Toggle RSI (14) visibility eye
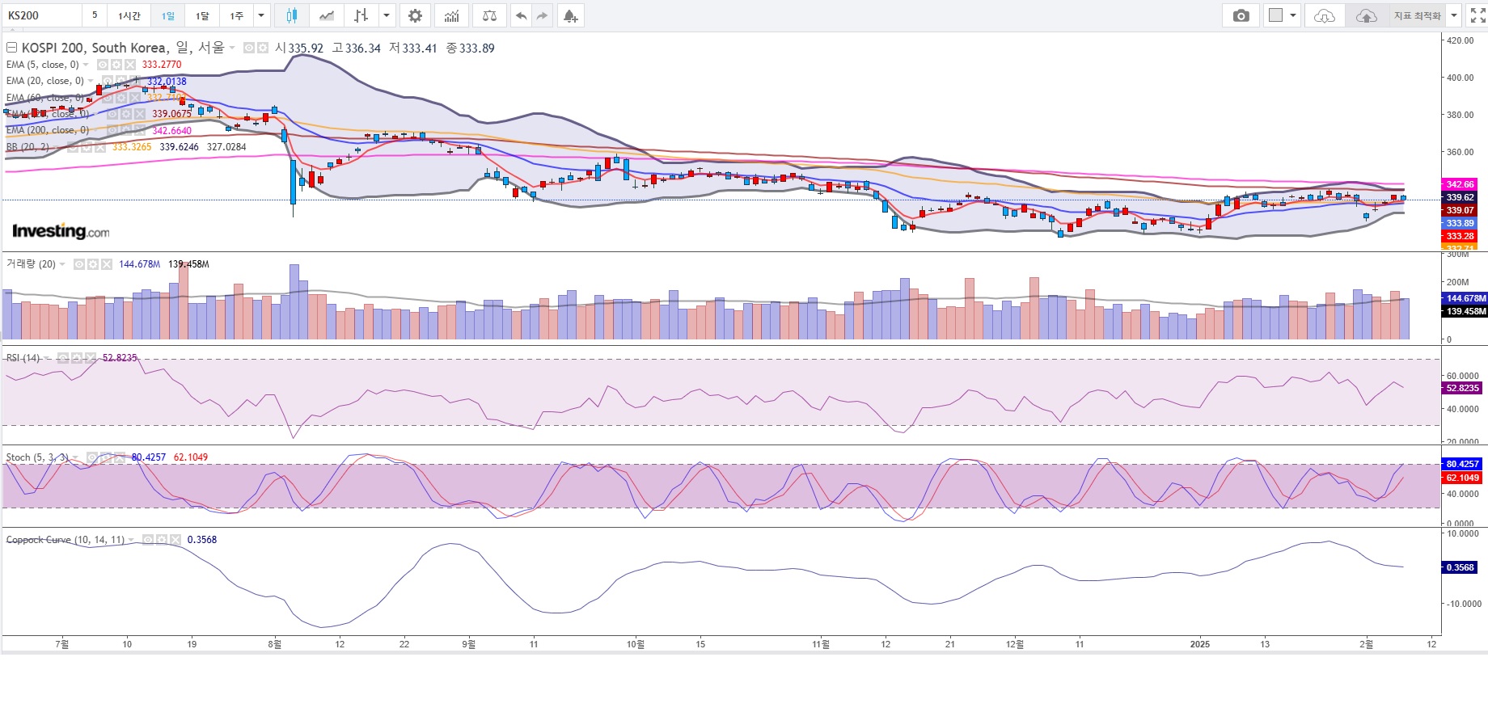This screenshot has height=712, width=1488. pos(63,357)
